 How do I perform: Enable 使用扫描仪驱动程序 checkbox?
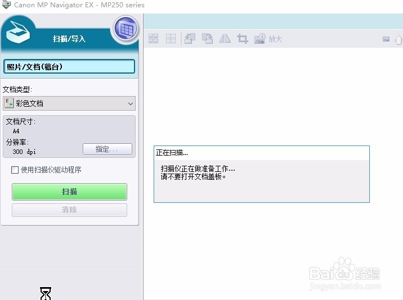(15, 170)
